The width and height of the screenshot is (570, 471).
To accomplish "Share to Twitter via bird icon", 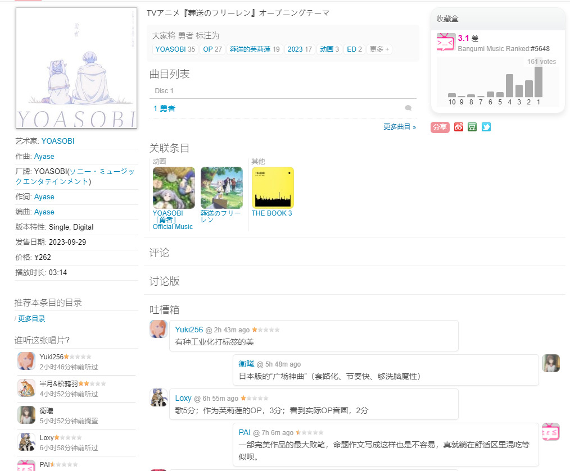I will click(486, 127).
